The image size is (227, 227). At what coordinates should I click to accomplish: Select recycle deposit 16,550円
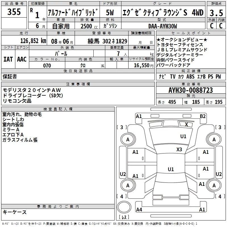144,66
